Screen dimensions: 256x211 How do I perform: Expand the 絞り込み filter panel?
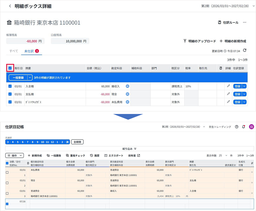(x=130, y=149)
